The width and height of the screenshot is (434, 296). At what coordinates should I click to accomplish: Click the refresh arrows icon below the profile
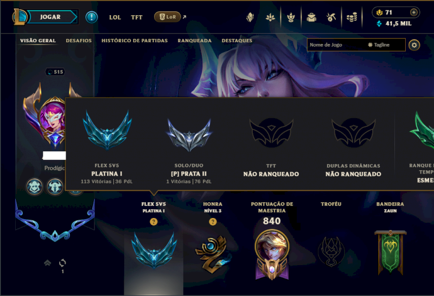pos(62,263)
